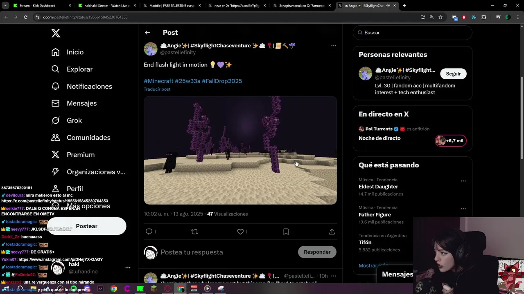Image resolution: width=524 pixels, height=294 pixels.
Task: Open Chrome profile avatar in toolbar
Action: pyautogui.click(x=508, y=17)
